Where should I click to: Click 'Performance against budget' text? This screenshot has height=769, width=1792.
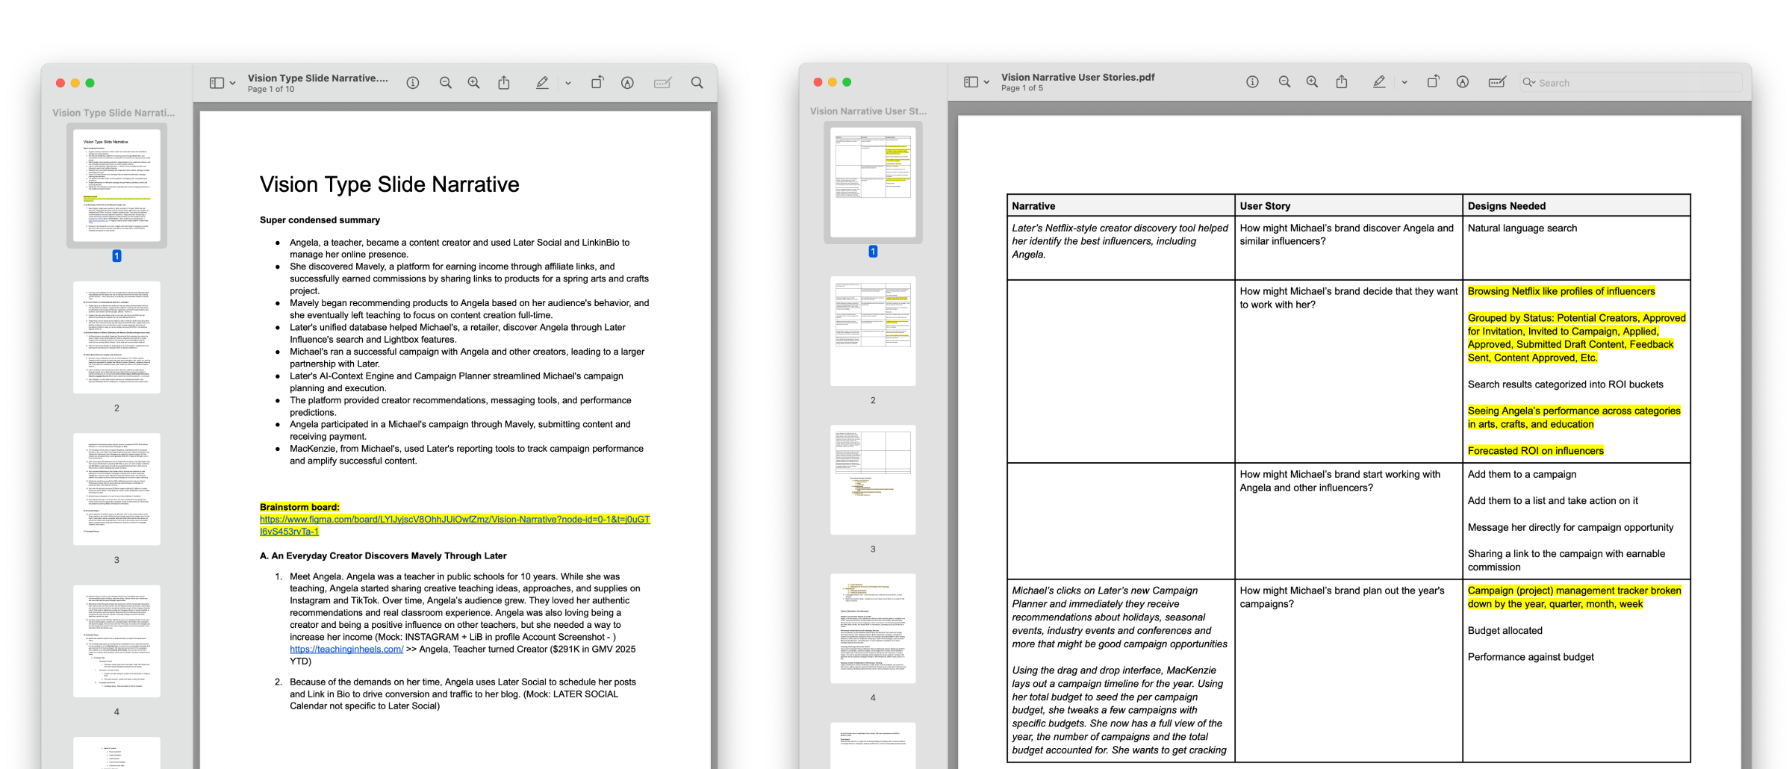[1530, 657]
